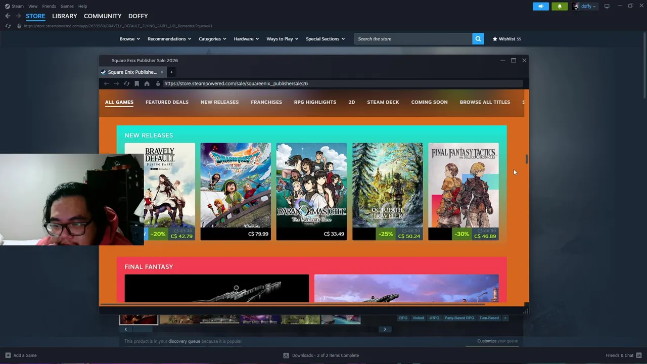This screenshot has height=364, width=647.
Task: Click the padlock beside the main store URL
Action: [19, 26]
